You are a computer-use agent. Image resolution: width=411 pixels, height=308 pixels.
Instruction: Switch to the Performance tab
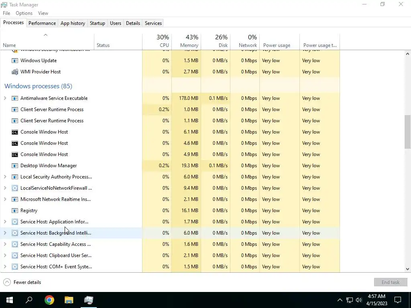point(42,23)
